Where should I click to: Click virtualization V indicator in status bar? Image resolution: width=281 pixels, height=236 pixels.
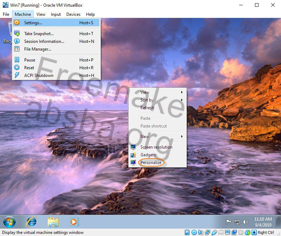pyautogui.click(x=241, y=232)
